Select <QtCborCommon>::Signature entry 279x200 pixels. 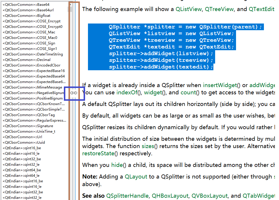coord(28,126)
